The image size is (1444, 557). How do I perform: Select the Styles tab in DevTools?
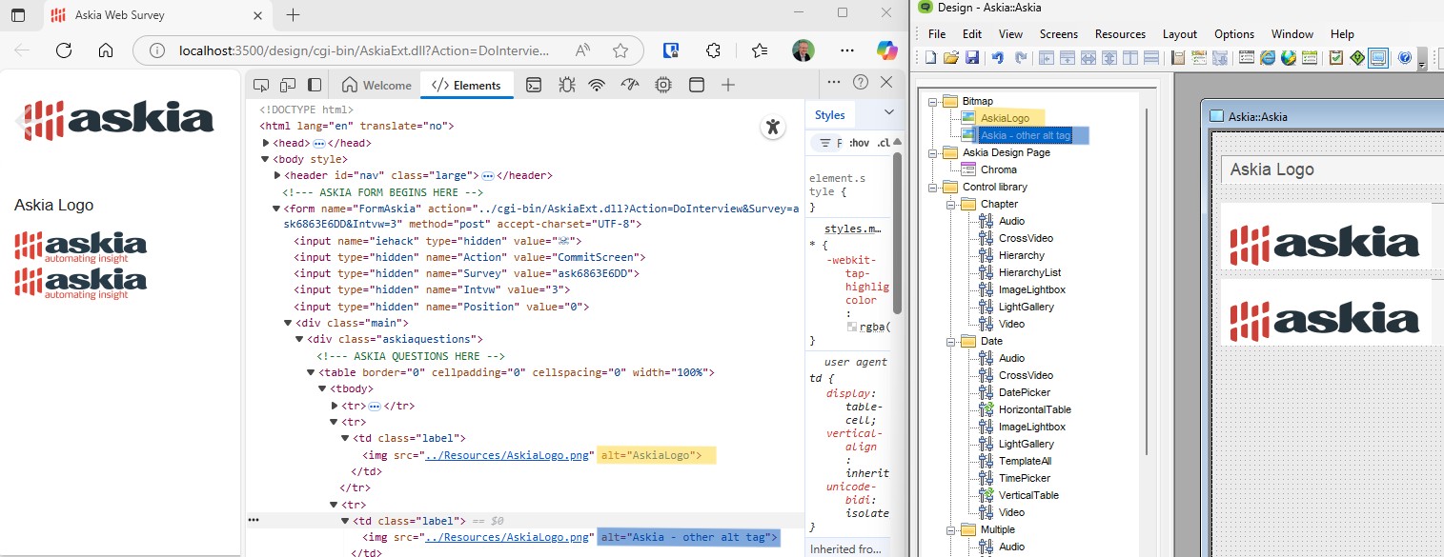click(x=830, y=114)
